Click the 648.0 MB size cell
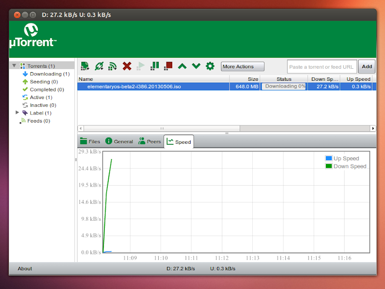The image size is (385, 289). click(x=245, y=87)
